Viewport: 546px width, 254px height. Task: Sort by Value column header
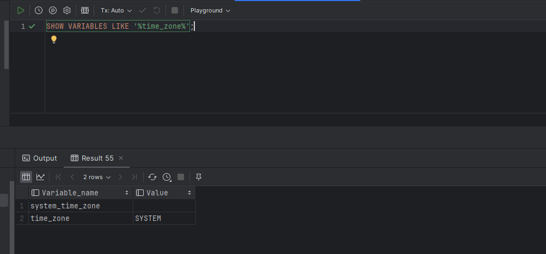coord(164,193)
